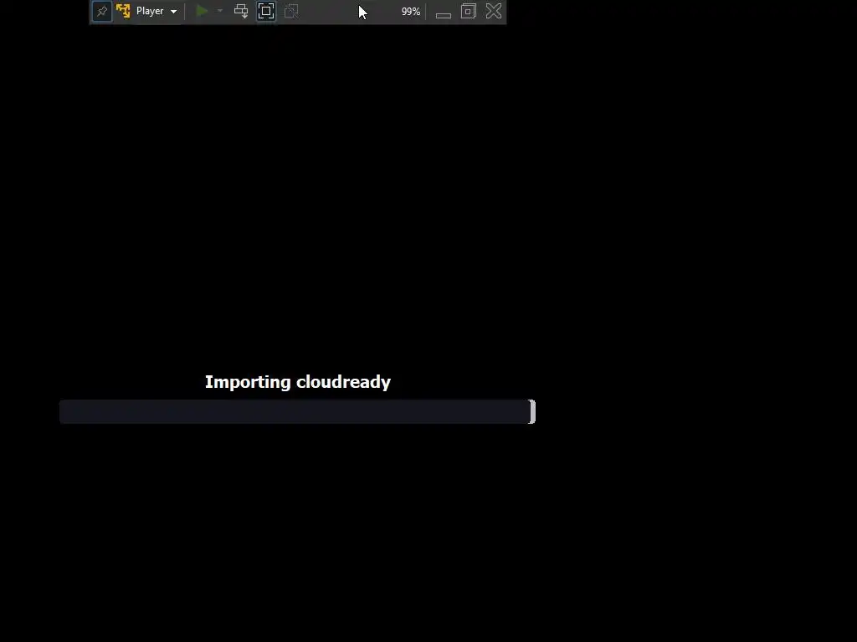Expand the power options dropdown arrow
Image resolution: width=857 pixels, height=642 pixels.
click(220, 11)
